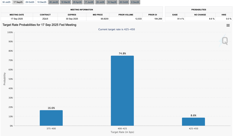This screenshot has width=234, height=136.
Task: Click the ZQU5 contract cell
Action: pyautogui.click(x=45, y=19)
